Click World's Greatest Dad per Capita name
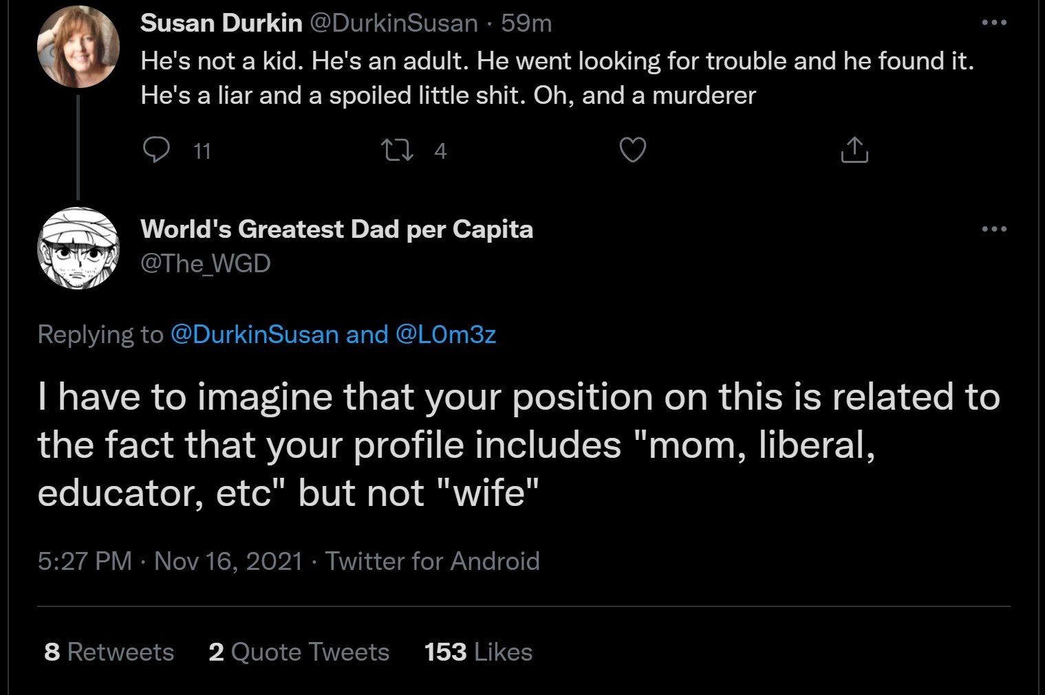The width and height of the screenshot is (1045, 695). (336, 229)
